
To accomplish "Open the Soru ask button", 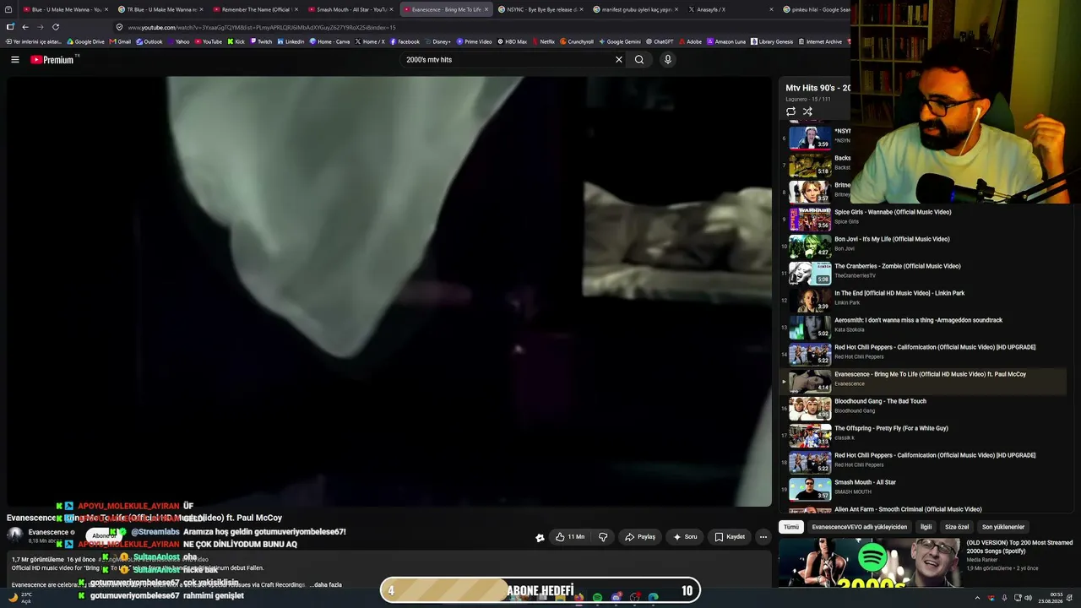I will [x=685, y=537].
